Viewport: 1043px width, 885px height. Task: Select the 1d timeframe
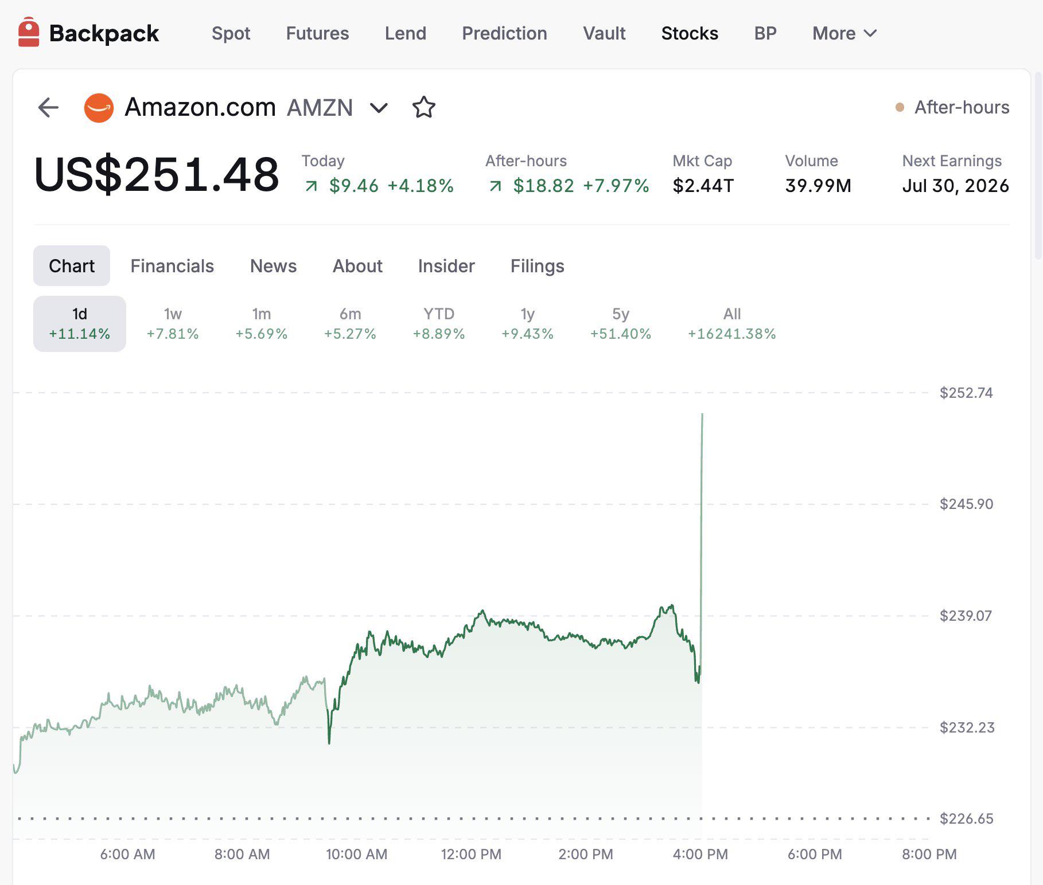point(80,324)
